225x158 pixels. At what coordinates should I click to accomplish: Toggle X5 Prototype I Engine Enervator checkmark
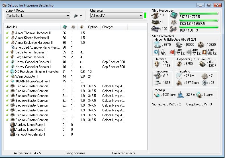coord(7,72)
